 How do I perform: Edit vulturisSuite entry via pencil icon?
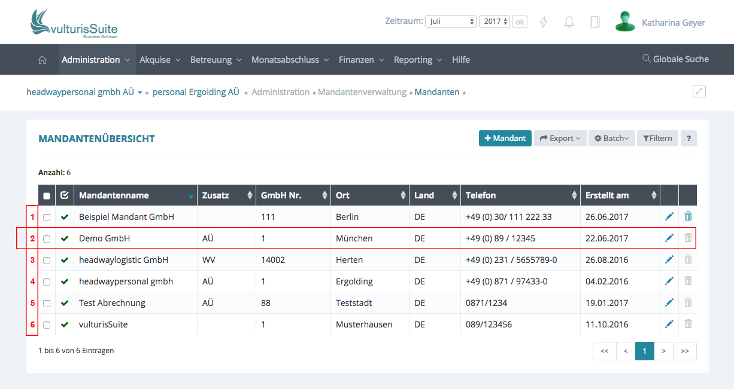(669, 324)
